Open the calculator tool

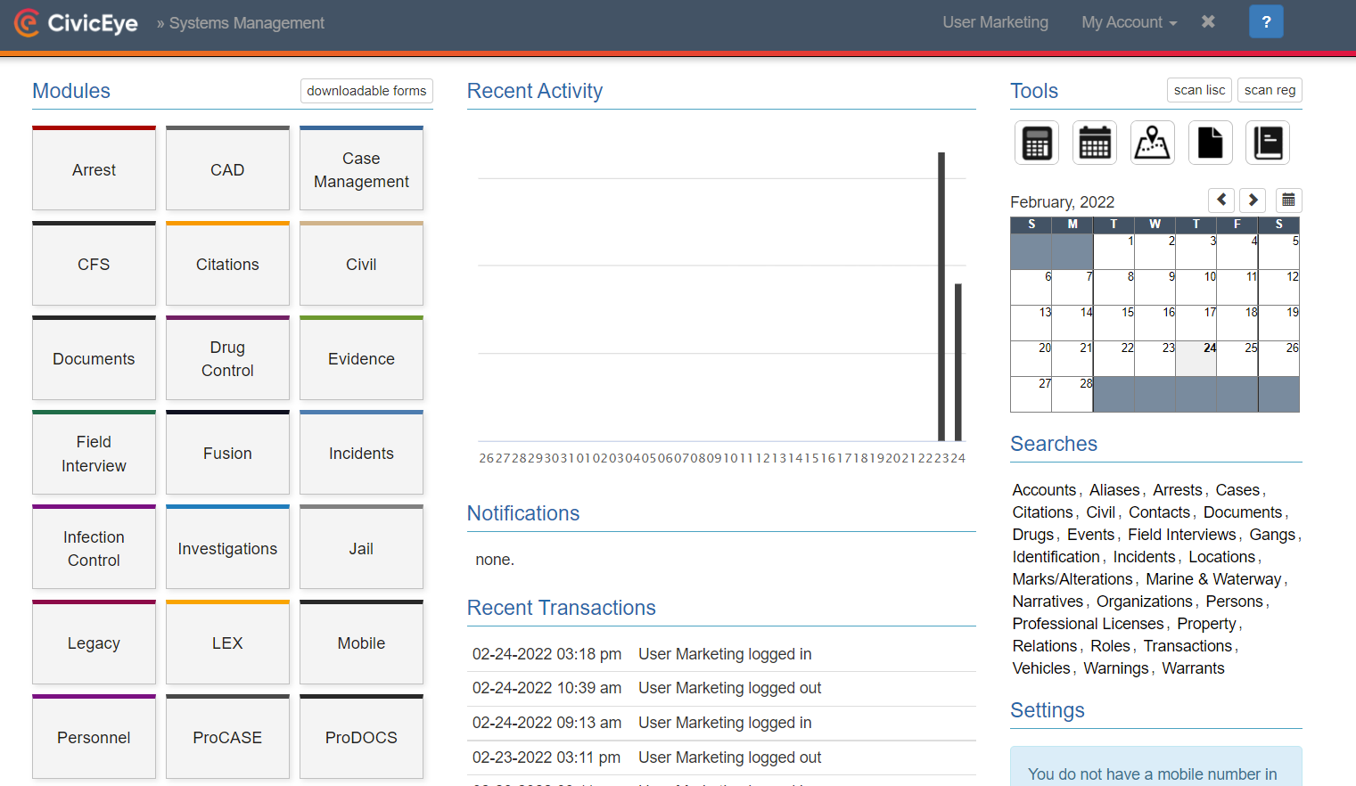tap(1036, 142)
